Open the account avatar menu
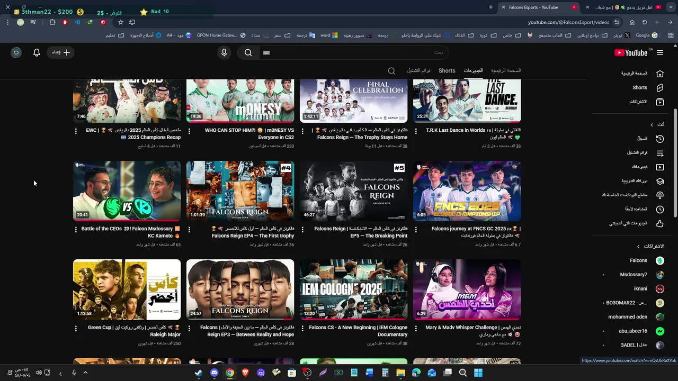 click(16, 52)
